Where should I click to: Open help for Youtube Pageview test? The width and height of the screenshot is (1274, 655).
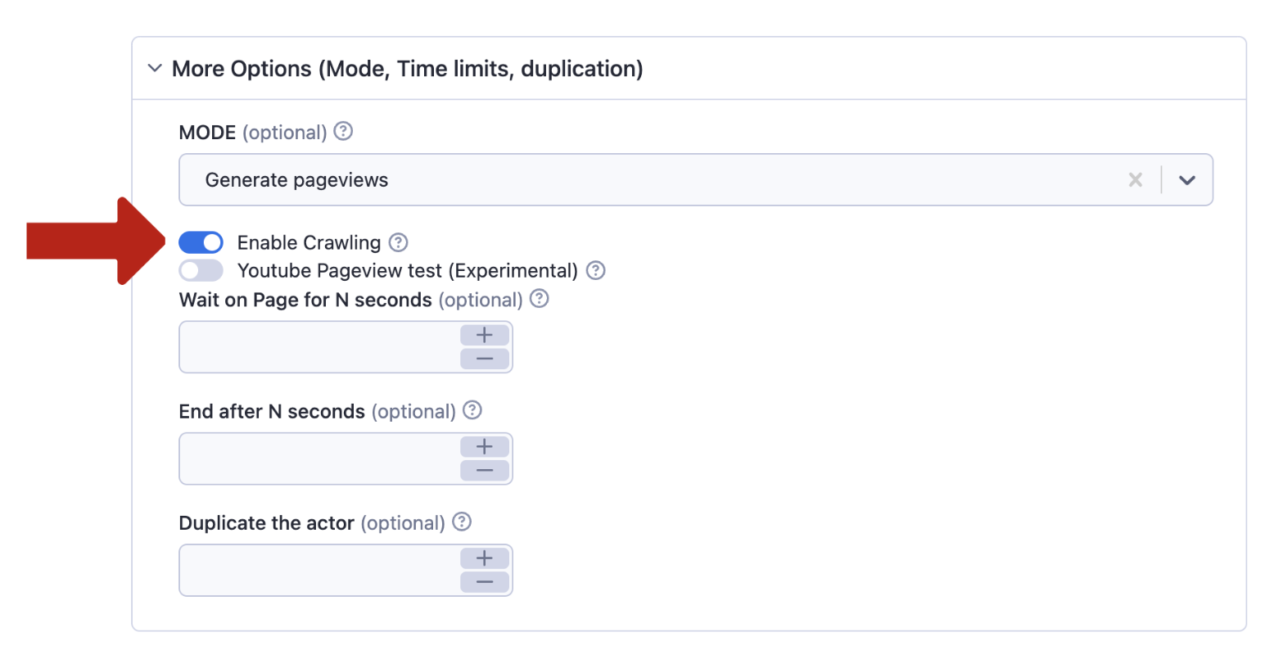tap(596, 270)
